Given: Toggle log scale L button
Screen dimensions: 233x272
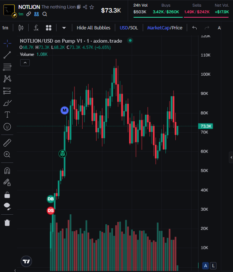Looking at the screenshot, I should coord(213,266).
